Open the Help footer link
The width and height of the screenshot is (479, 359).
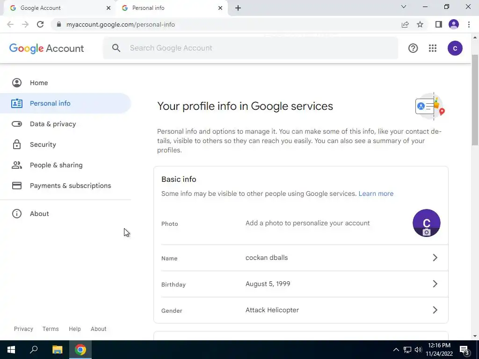click(x=74, y=329)
